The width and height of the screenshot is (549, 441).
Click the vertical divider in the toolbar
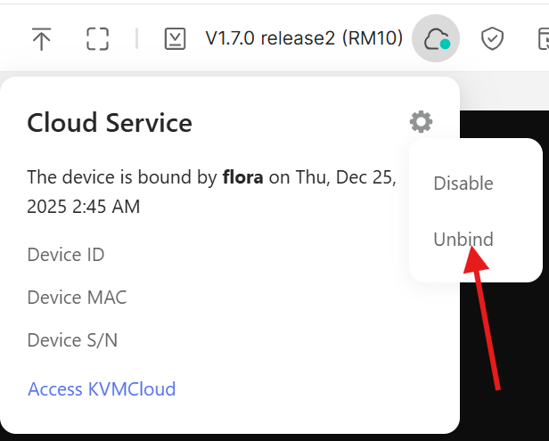tap(136, 38)
